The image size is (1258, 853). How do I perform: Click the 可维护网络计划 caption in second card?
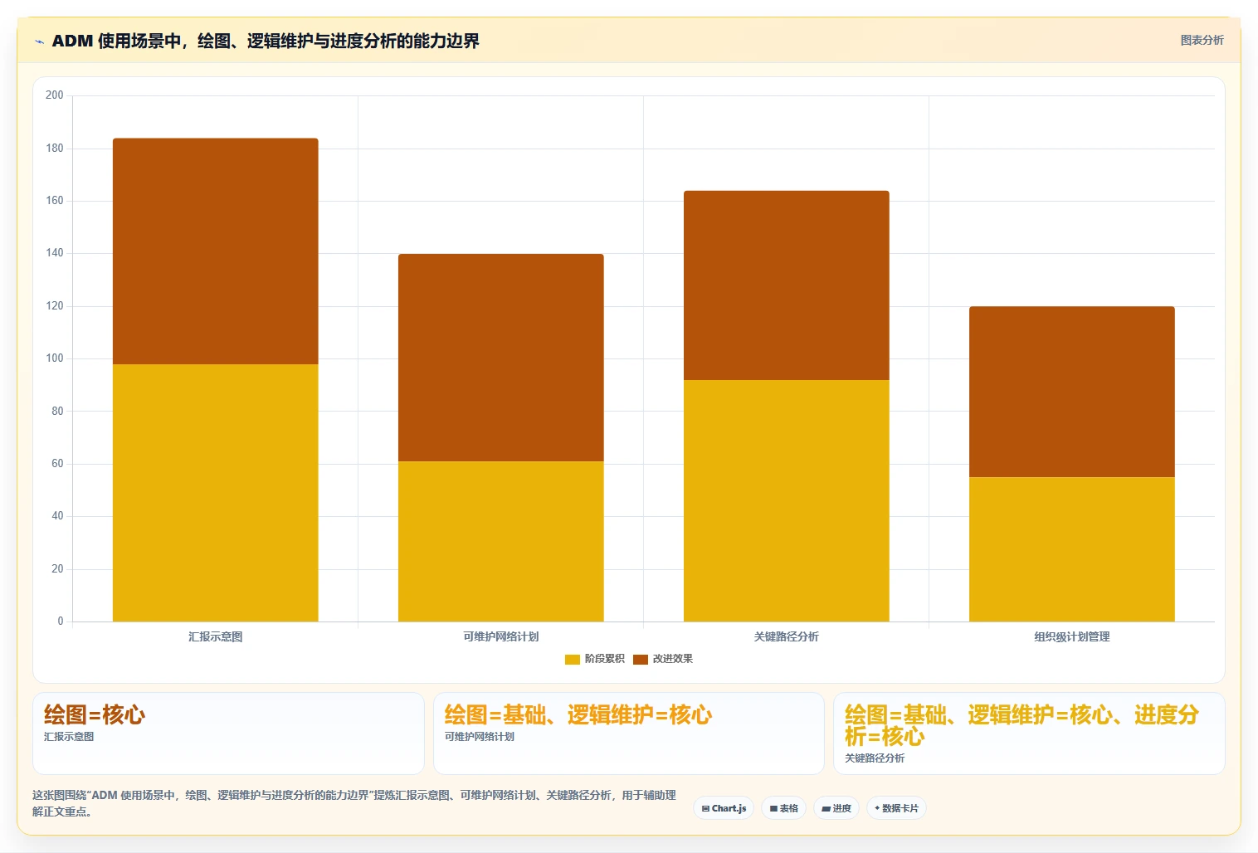[x=480, y=737]
